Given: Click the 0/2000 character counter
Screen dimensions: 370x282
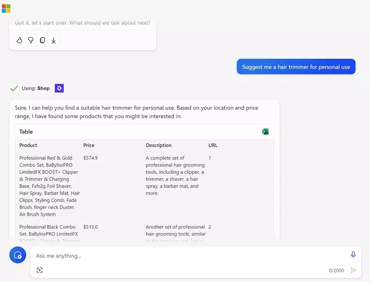Looking at the screenshot, I should click(337, 270).
